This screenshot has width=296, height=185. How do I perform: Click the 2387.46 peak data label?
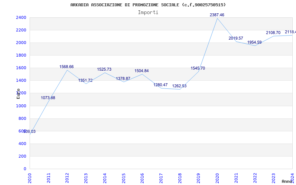pos(217,15)
